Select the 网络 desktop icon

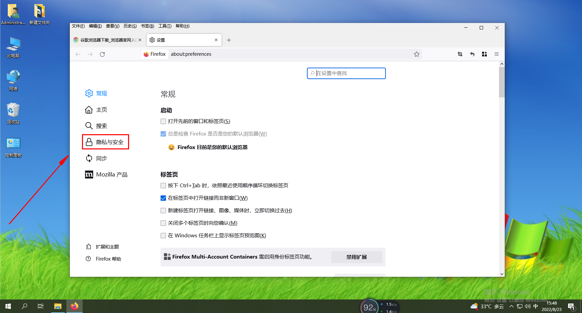point(13,80)
